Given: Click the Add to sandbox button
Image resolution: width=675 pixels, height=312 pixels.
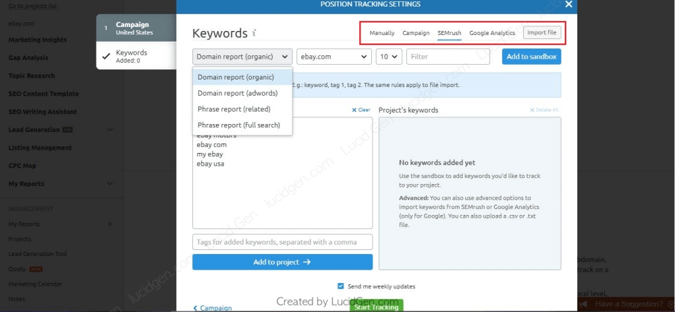Looking at the screenshot, I should point(531,57).
